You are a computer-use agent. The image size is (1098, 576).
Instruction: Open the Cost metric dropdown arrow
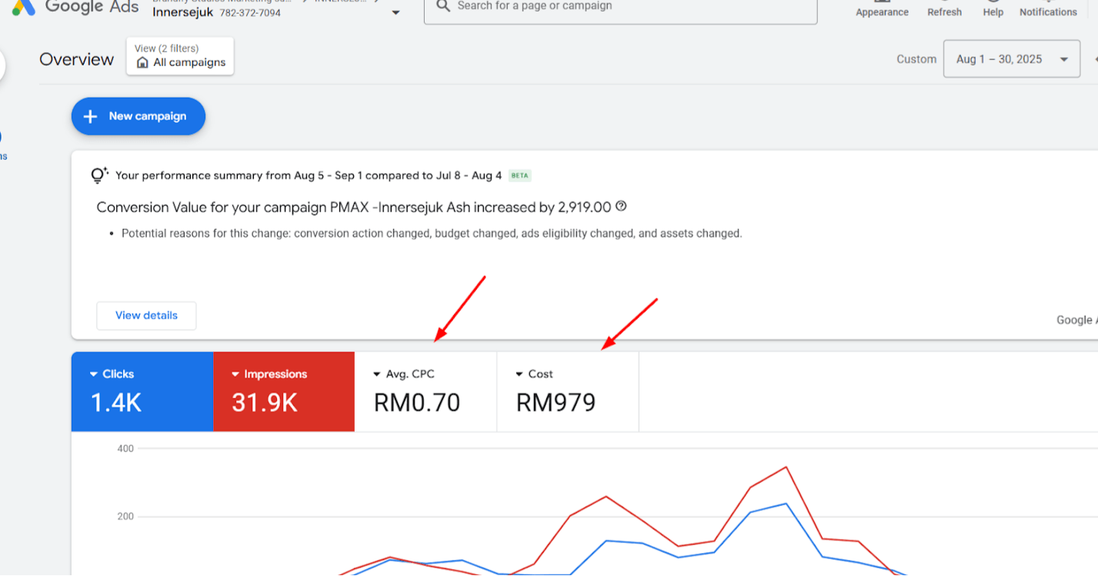[519, 375]
